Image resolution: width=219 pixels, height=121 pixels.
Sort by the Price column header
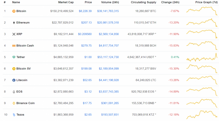tap(88, 2)
